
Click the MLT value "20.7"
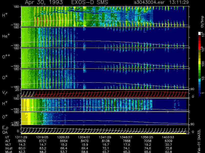coord(169,145)
